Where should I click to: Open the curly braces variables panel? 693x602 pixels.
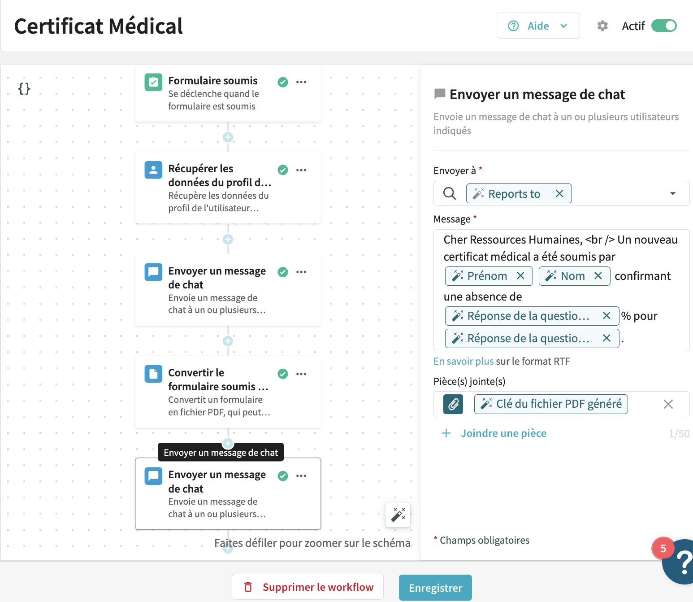(24, 89)
